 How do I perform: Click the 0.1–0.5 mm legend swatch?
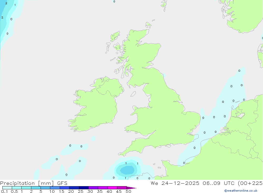pos(7,188)
